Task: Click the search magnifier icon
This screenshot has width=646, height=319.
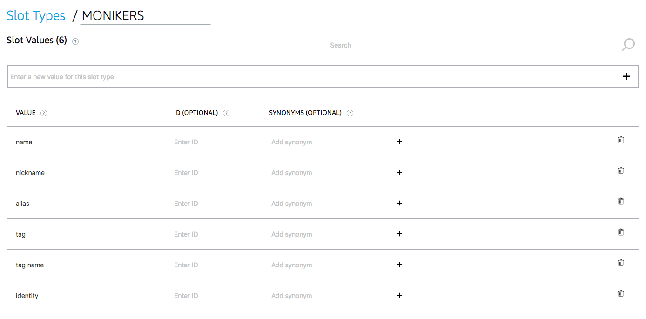Action: click(628, 45)
